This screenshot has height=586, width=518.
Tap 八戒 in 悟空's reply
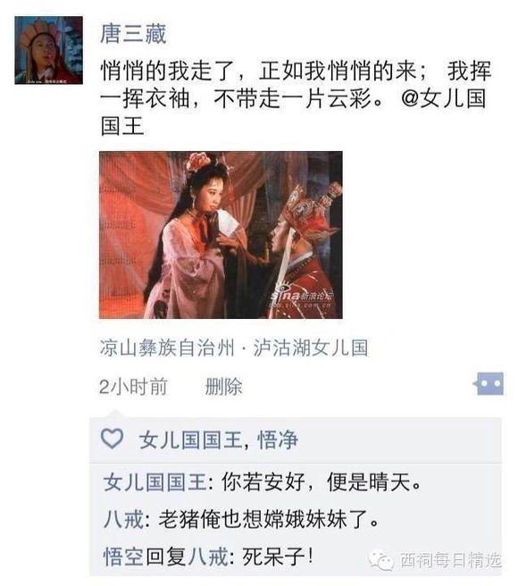208,557
